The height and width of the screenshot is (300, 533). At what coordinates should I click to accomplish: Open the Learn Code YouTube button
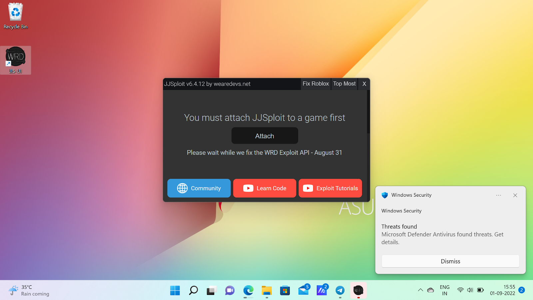pos(265,188)
